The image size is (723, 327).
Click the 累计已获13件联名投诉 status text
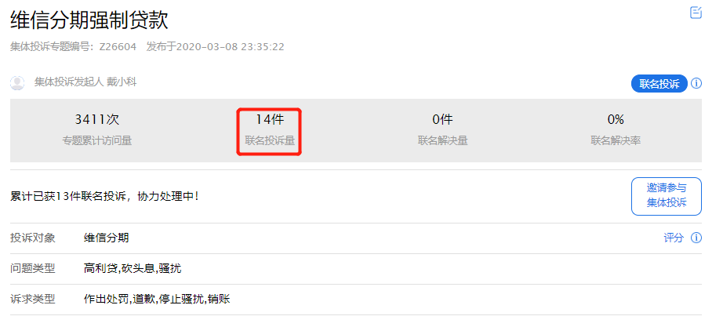coord(104,195)
